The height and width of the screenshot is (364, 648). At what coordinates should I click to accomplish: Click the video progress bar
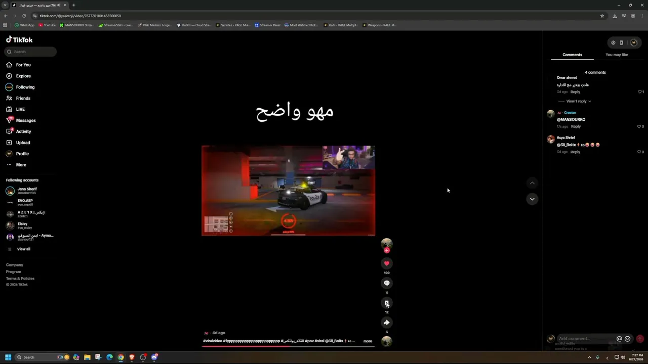point(289,346)
